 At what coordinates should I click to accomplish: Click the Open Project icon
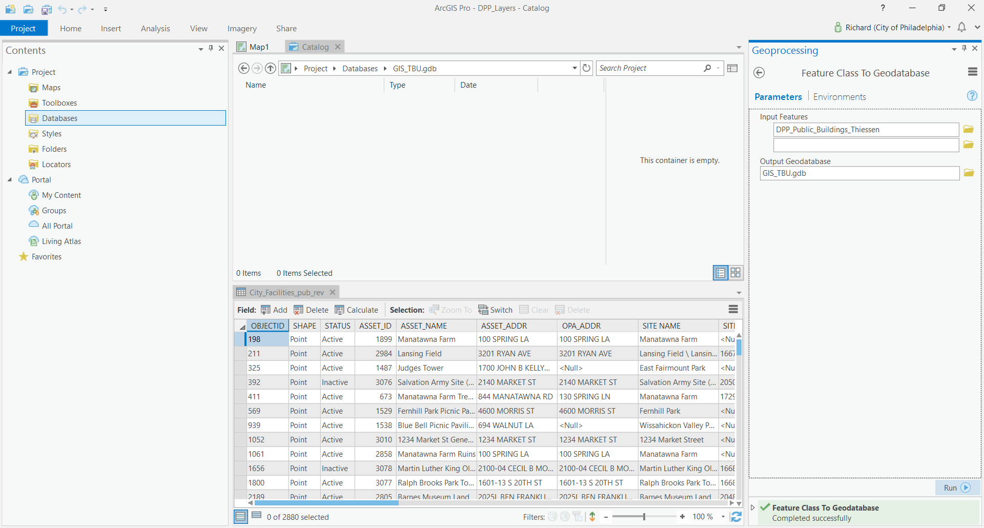(x=28, y=9)
